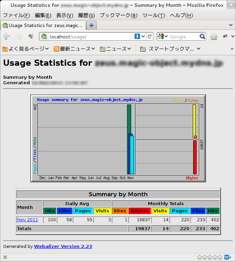236x262 pixels.
Task: Expand the 最新ニュース feed bookmark
Action: 74,49
